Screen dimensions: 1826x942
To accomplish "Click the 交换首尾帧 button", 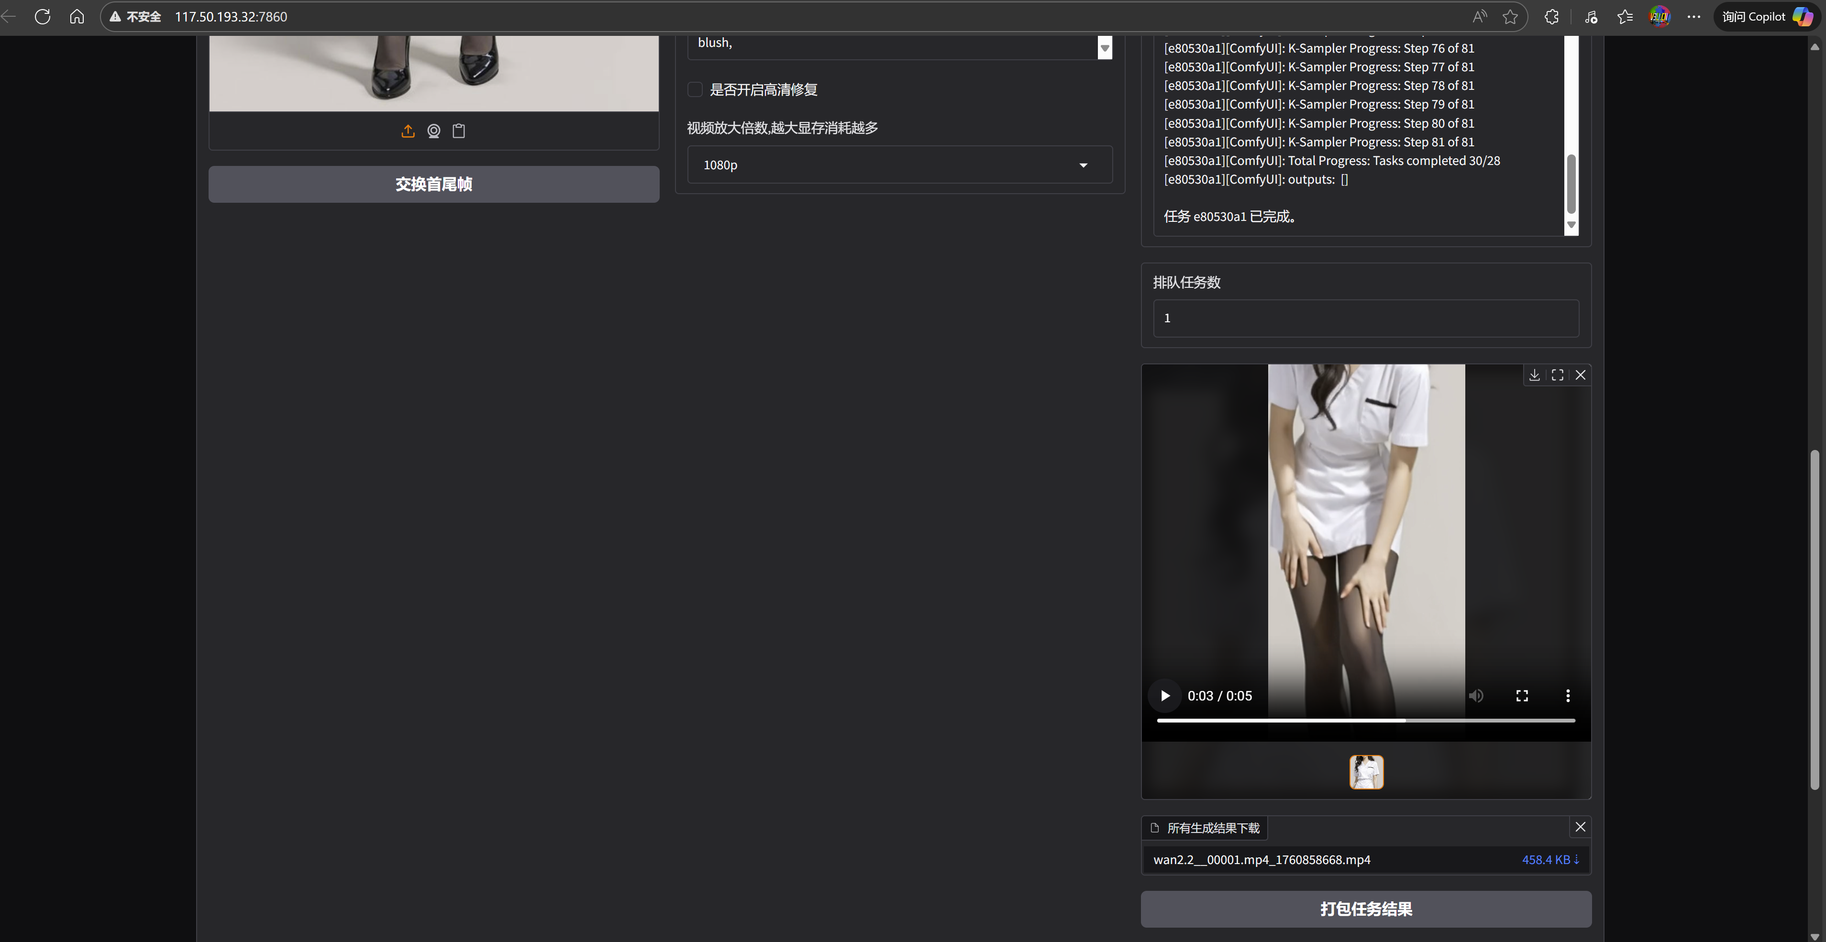I will pos(434,184).
